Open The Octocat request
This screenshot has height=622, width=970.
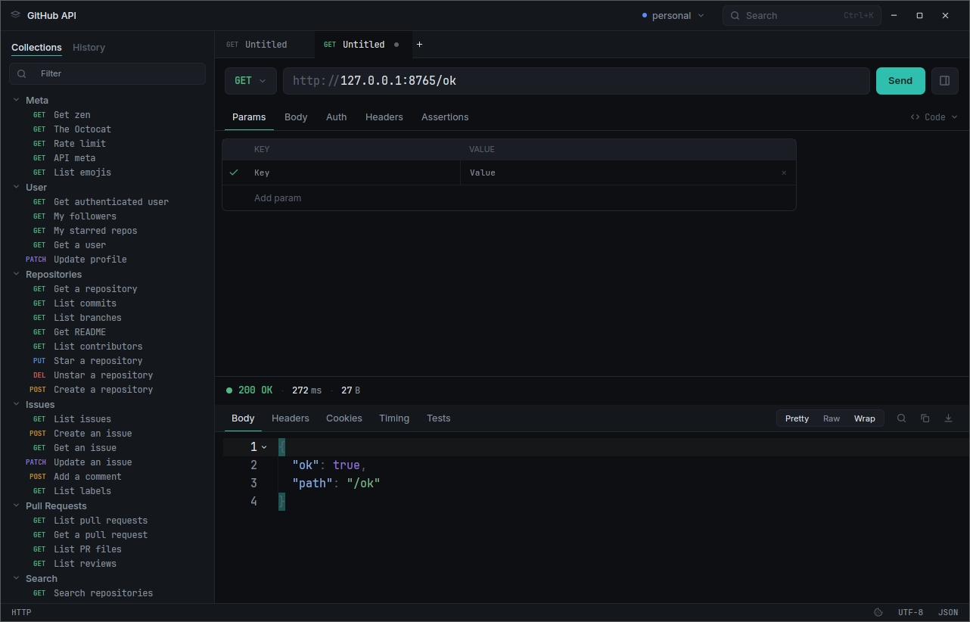(x=82, y=129)
